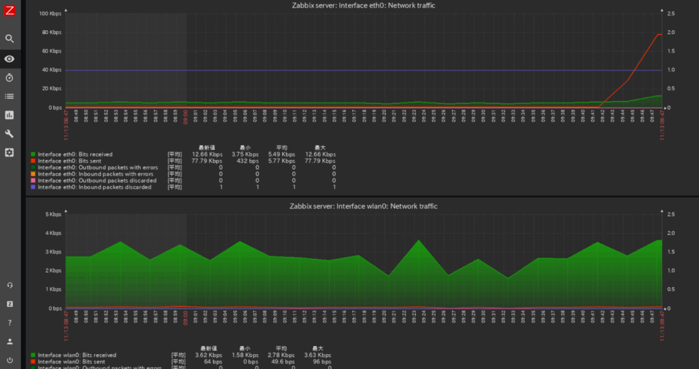Click the Zabbix Share Z icon near the bottom

[10, 303]
